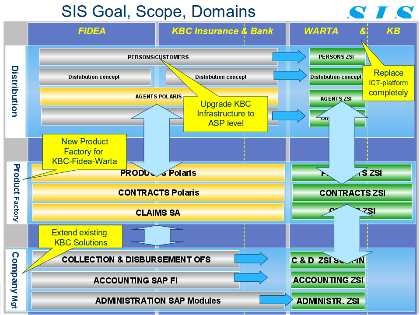Click Distribution concept bar under FIDEA
420x315 pixels.
[95, 77]
